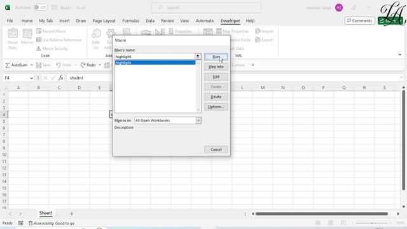
Task: Select highlight entry in macro list
Action: (x=155, y=62)
